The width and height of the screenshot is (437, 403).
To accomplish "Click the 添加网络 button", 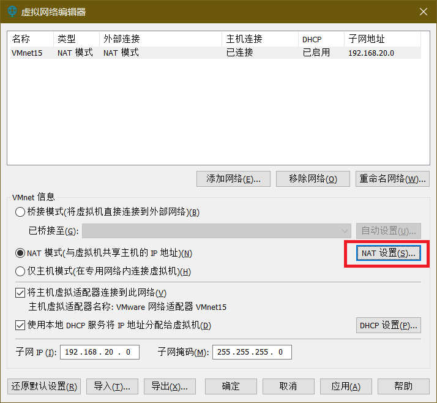I will 234,179.
